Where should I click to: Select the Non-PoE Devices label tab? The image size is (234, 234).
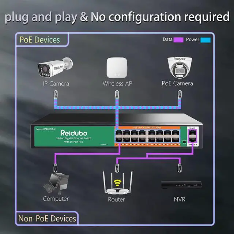tap(47, 218)
